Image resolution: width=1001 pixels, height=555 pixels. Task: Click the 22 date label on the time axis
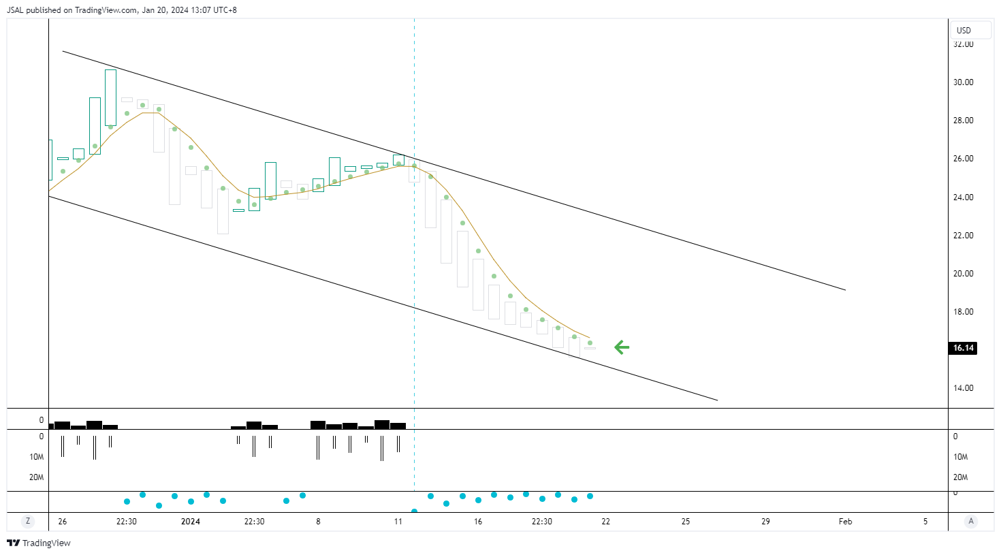point(606,522)
